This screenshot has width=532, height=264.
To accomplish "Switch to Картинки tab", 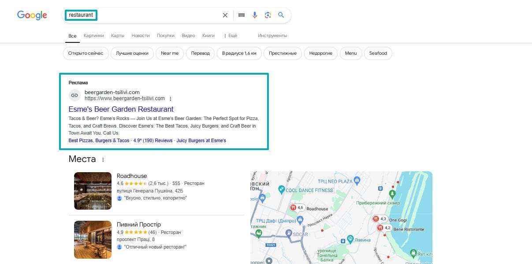I will (x=94, y=36).
